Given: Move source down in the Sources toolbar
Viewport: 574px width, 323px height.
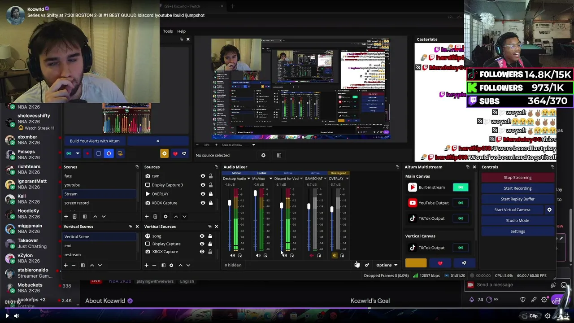Looking at the screenshot, I should tap(184, 217).
